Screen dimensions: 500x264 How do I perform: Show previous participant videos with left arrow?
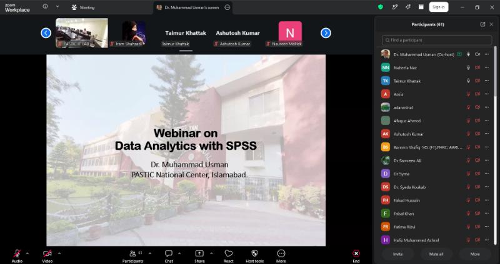pyautogui.click(x=46, y=33)
